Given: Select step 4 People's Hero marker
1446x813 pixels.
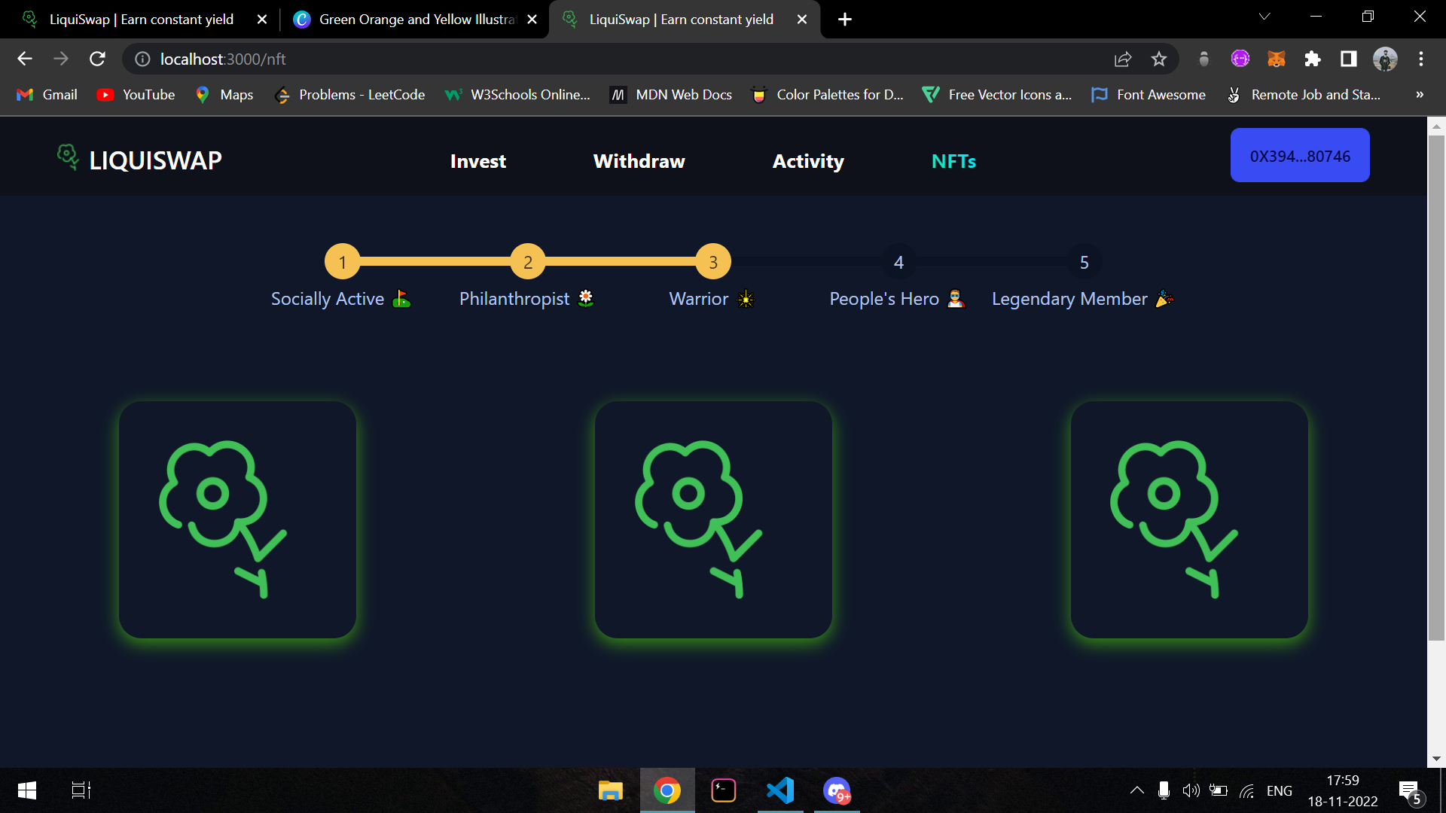Looking at the screenshot, I should (898, 262).
